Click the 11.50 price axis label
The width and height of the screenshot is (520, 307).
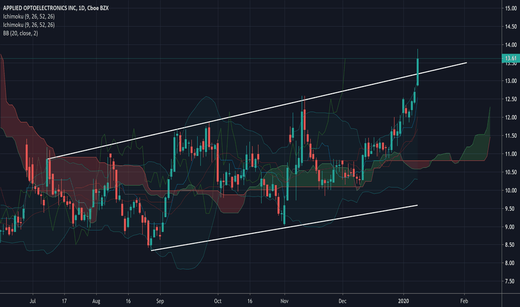511,136
